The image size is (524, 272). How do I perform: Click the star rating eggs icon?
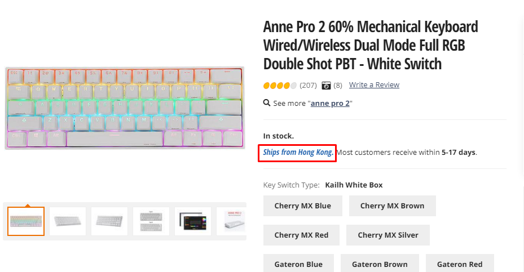click(x=280, y=86)
